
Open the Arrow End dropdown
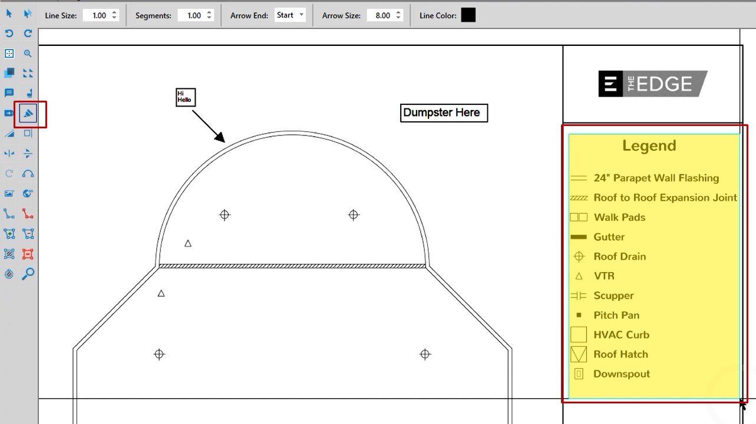click(x=290, y=15)
